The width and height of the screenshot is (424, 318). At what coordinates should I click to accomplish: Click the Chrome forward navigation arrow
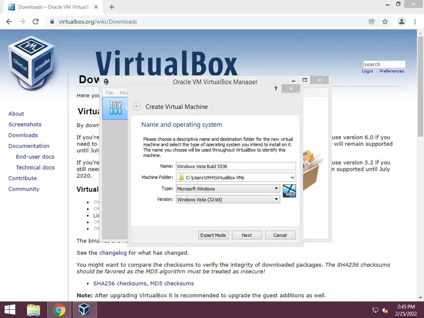[22, 22]
